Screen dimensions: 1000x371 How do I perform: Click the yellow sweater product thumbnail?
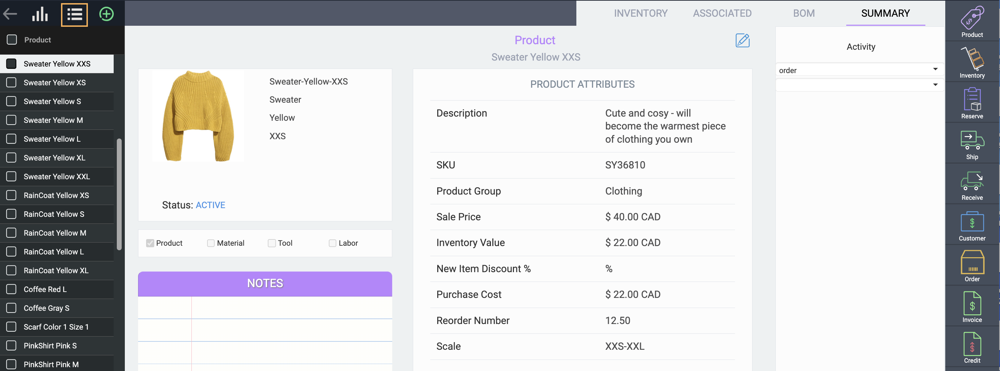click(198, 116)
